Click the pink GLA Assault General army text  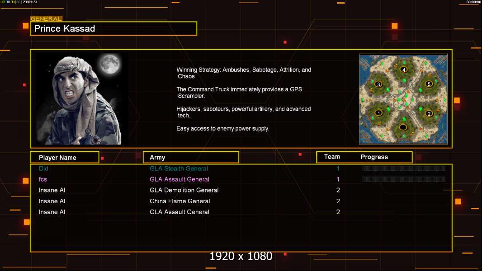pos(179,179)
